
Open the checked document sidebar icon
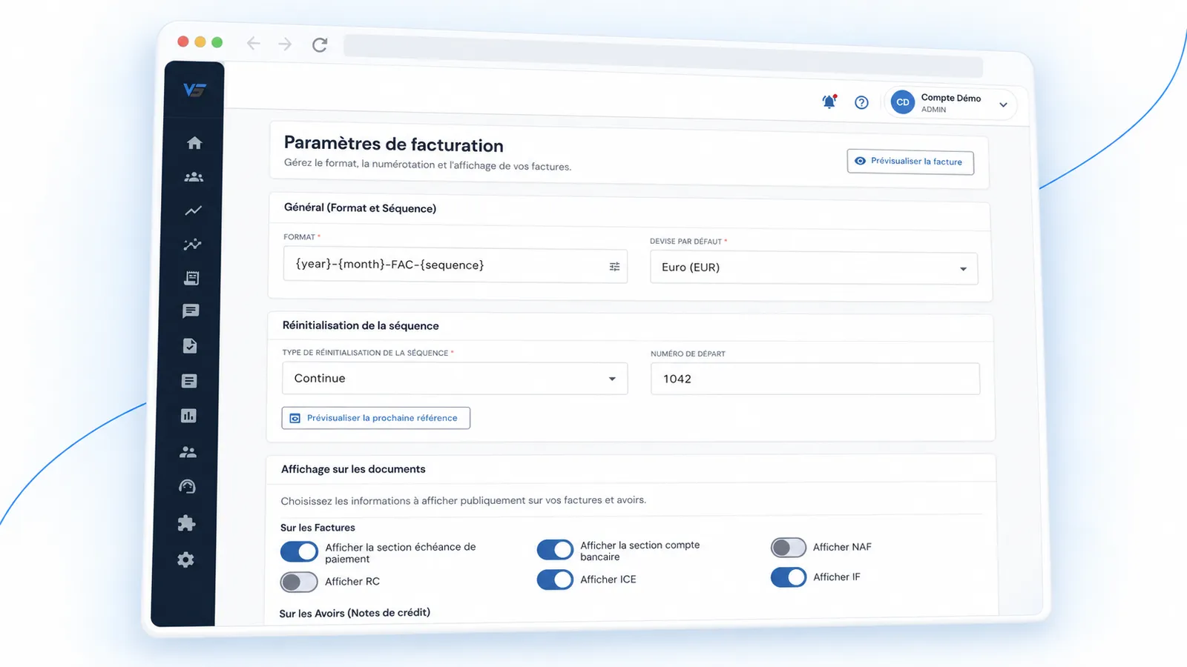[x=190, y=345]
